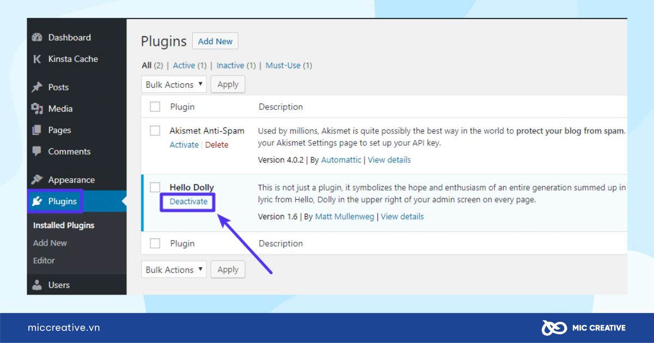The width and height of the screenshot is (654, 343).
Task: Delete the Akismet Anti-Spam plugin
Action: [217, 145]
